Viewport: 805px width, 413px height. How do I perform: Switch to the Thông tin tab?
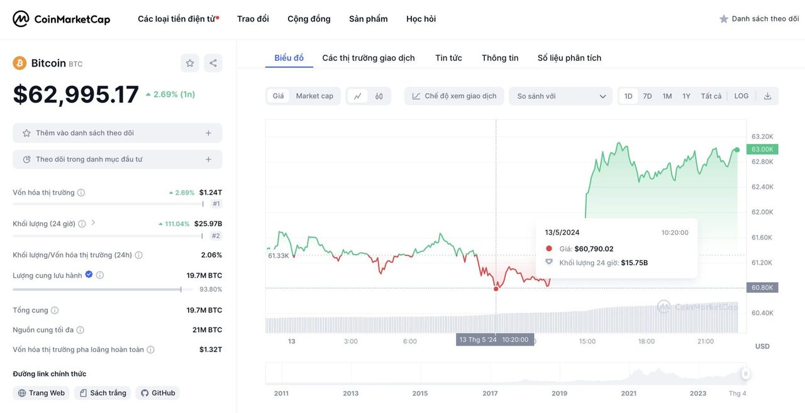500,58
